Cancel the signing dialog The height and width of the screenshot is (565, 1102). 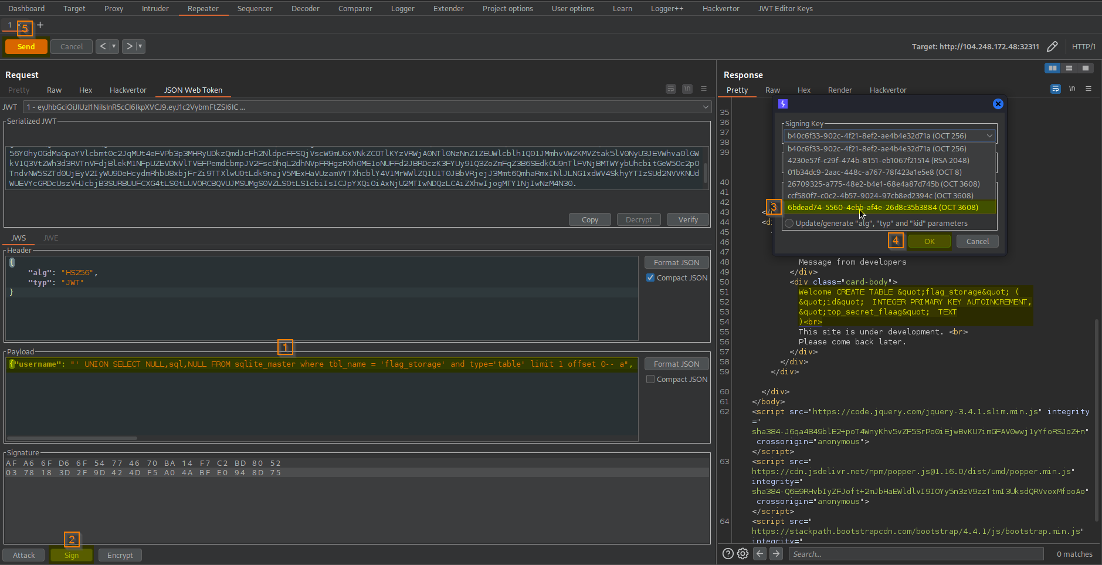click(978, 241)
